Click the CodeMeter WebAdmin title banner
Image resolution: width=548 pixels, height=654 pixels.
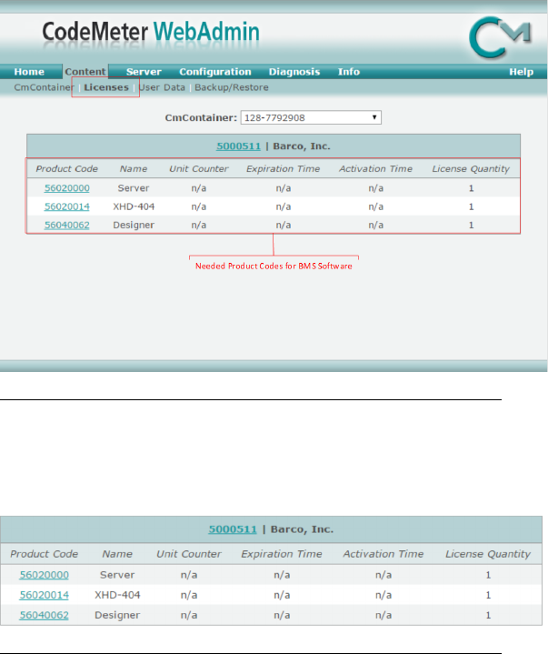point(151,34)
